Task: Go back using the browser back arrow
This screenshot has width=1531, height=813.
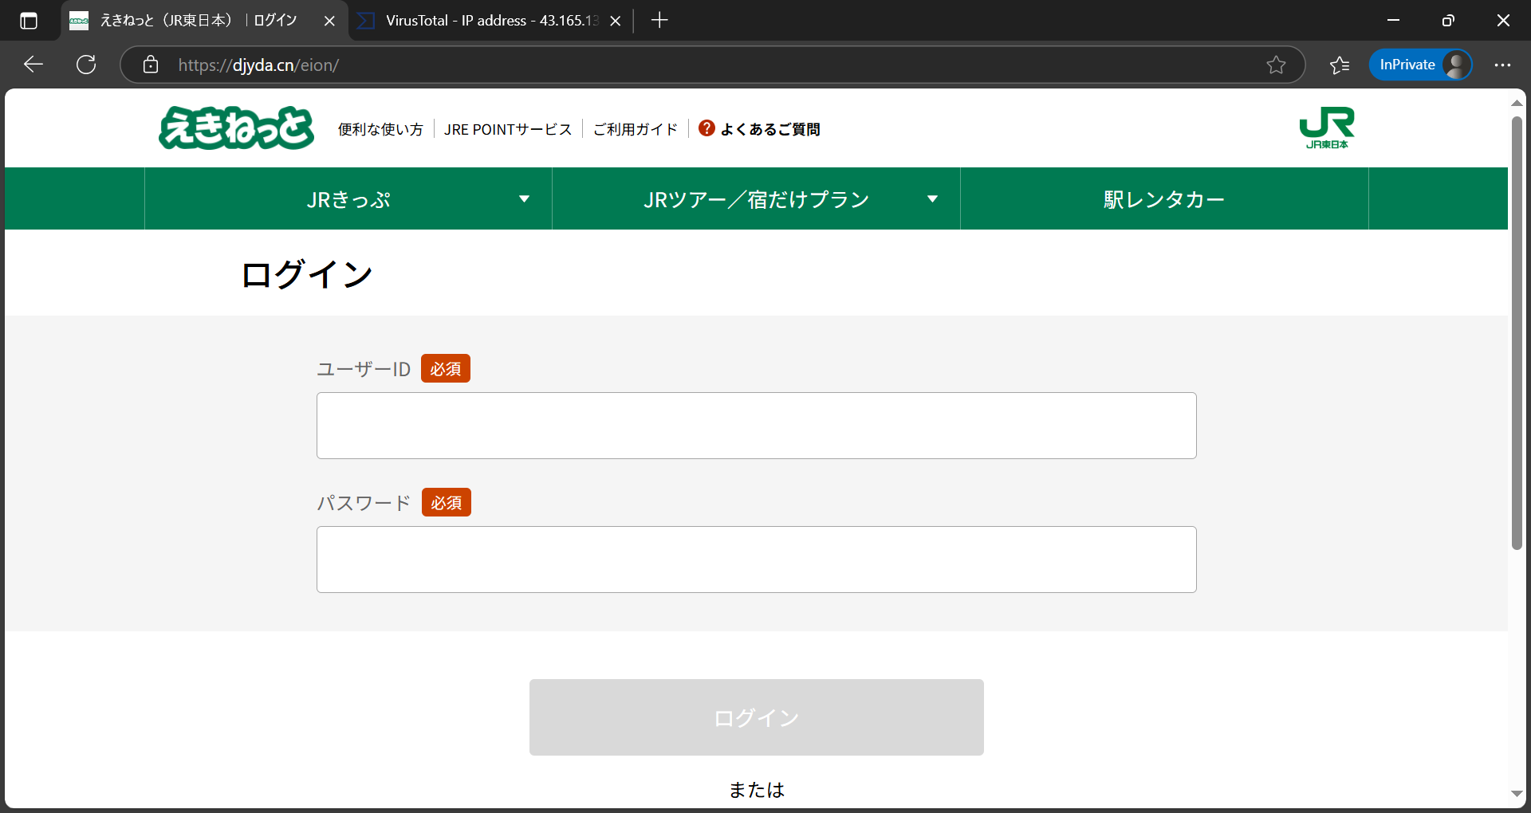Action: point(33,65)
